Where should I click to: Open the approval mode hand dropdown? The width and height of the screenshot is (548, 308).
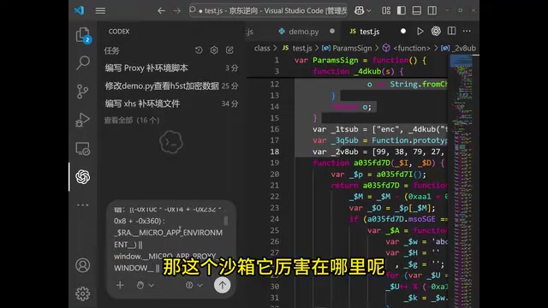pyautogui.click(x=145, y=285)
